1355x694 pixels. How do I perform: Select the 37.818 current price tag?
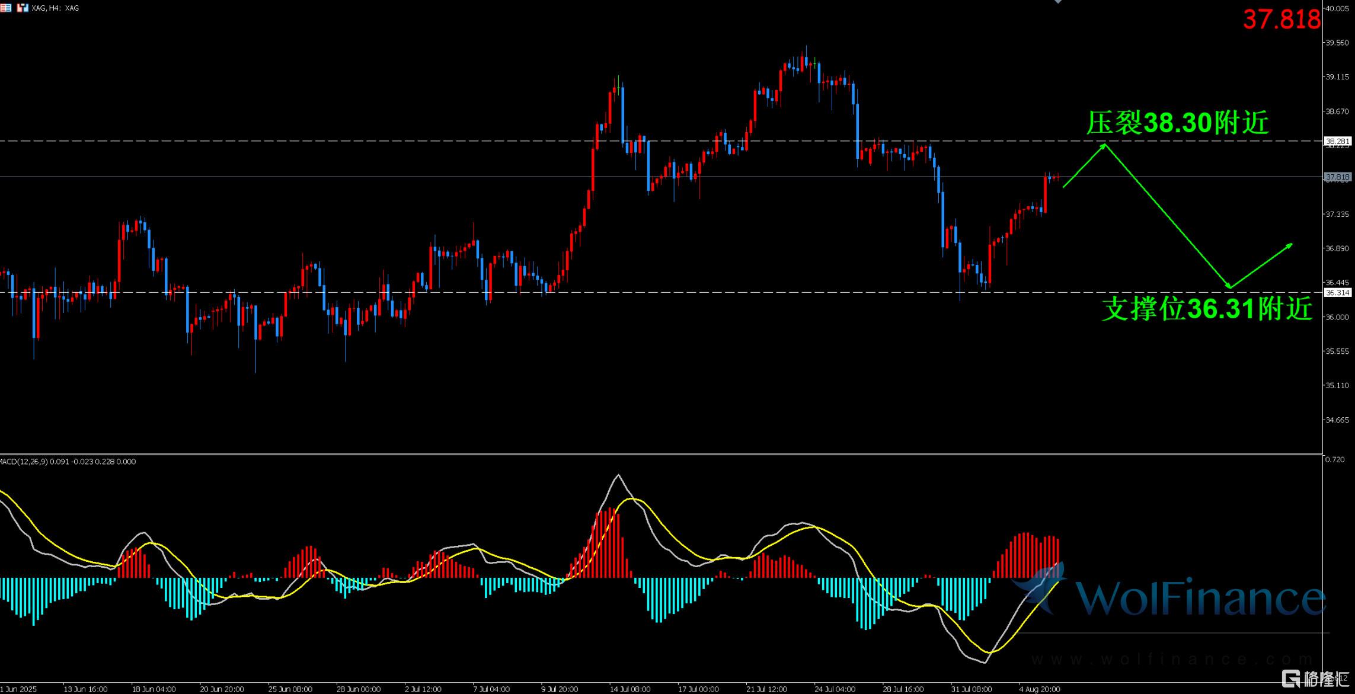(1338, 177)
